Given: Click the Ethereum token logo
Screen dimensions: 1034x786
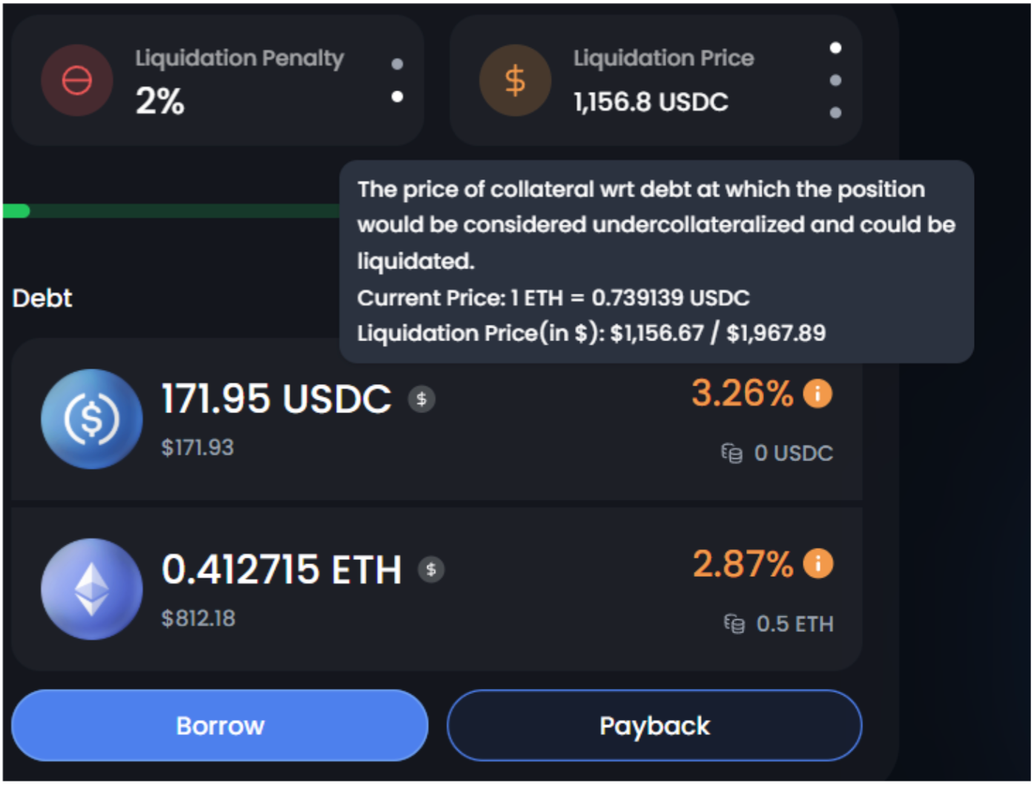Looking at the screenshot, I should pyautogui.click(x=91, y=589).
